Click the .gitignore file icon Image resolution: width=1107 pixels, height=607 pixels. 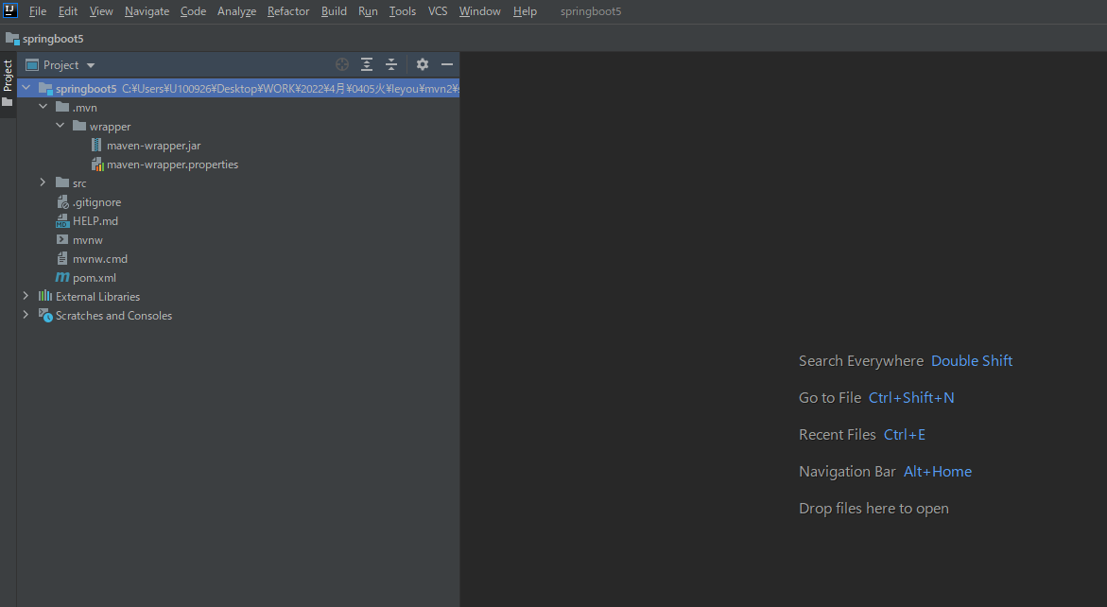coord(62,202)
